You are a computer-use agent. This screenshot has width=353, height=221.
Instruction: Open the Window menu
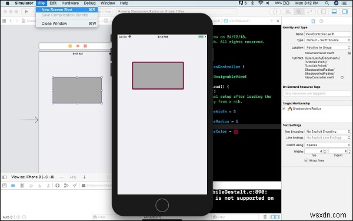(x=108, y=3)
